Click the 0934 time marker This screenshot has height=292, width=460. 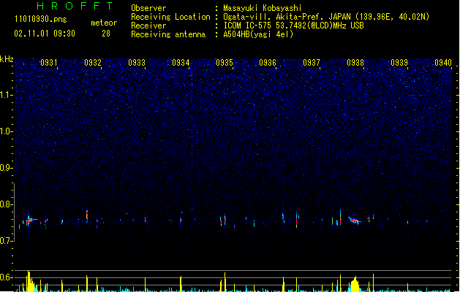tap(181, 63)
